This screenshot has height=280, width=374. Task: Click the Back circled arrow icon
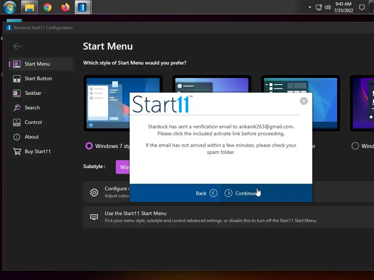213,193
